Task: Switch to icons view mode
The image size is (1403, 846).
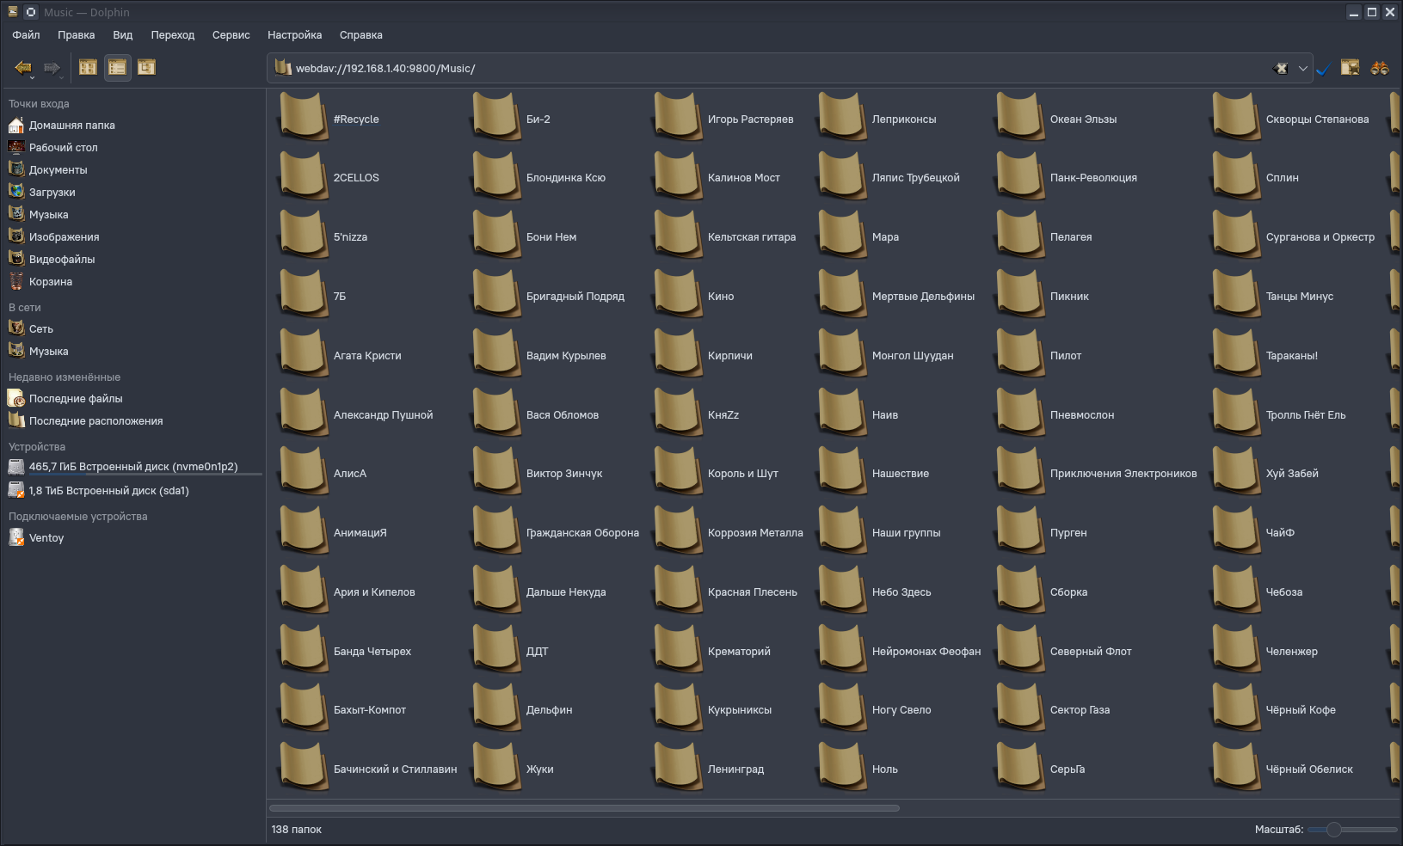Action: (88, 67)
